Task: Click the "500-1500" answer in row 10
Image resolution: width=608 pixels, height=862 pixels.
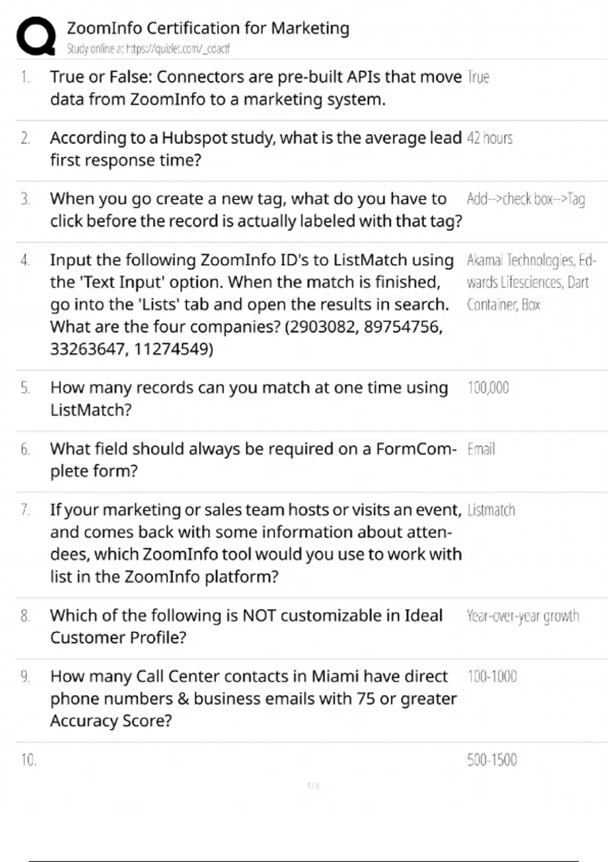Action: 491,760
